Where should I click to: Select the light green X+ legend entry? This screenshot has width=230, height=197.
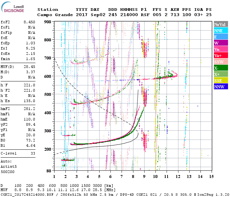tap(220, 75)
